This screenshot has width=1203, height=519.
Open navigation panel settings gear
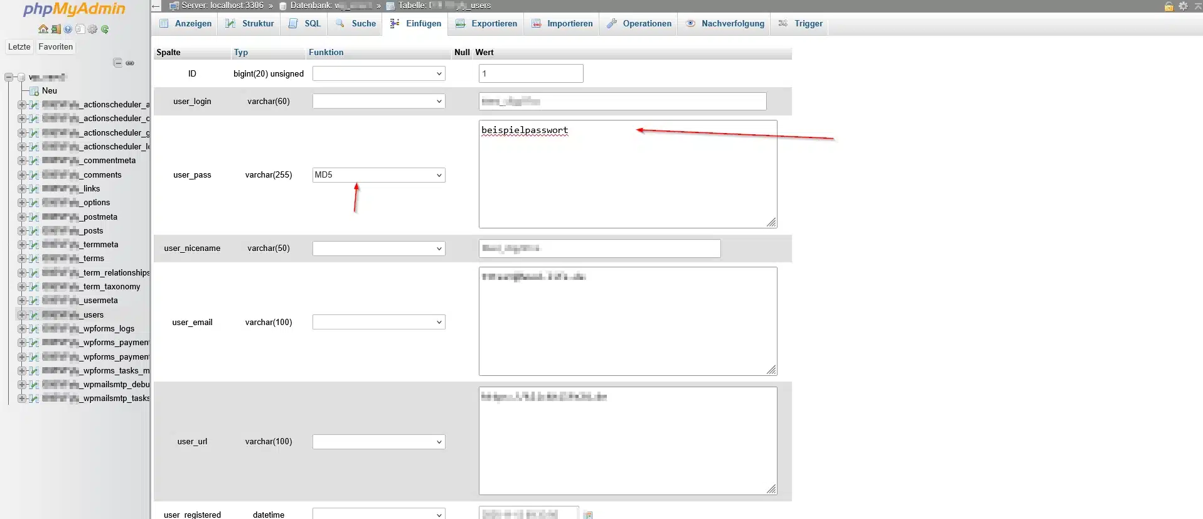pos(92,29)
